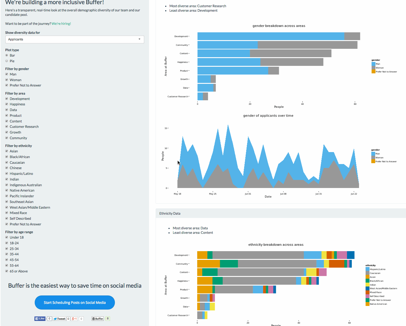Image resolution: width=406 pixels, height=326 pixels.
Task: Open the Applicants diversity data dropdown
Action: 75,40
